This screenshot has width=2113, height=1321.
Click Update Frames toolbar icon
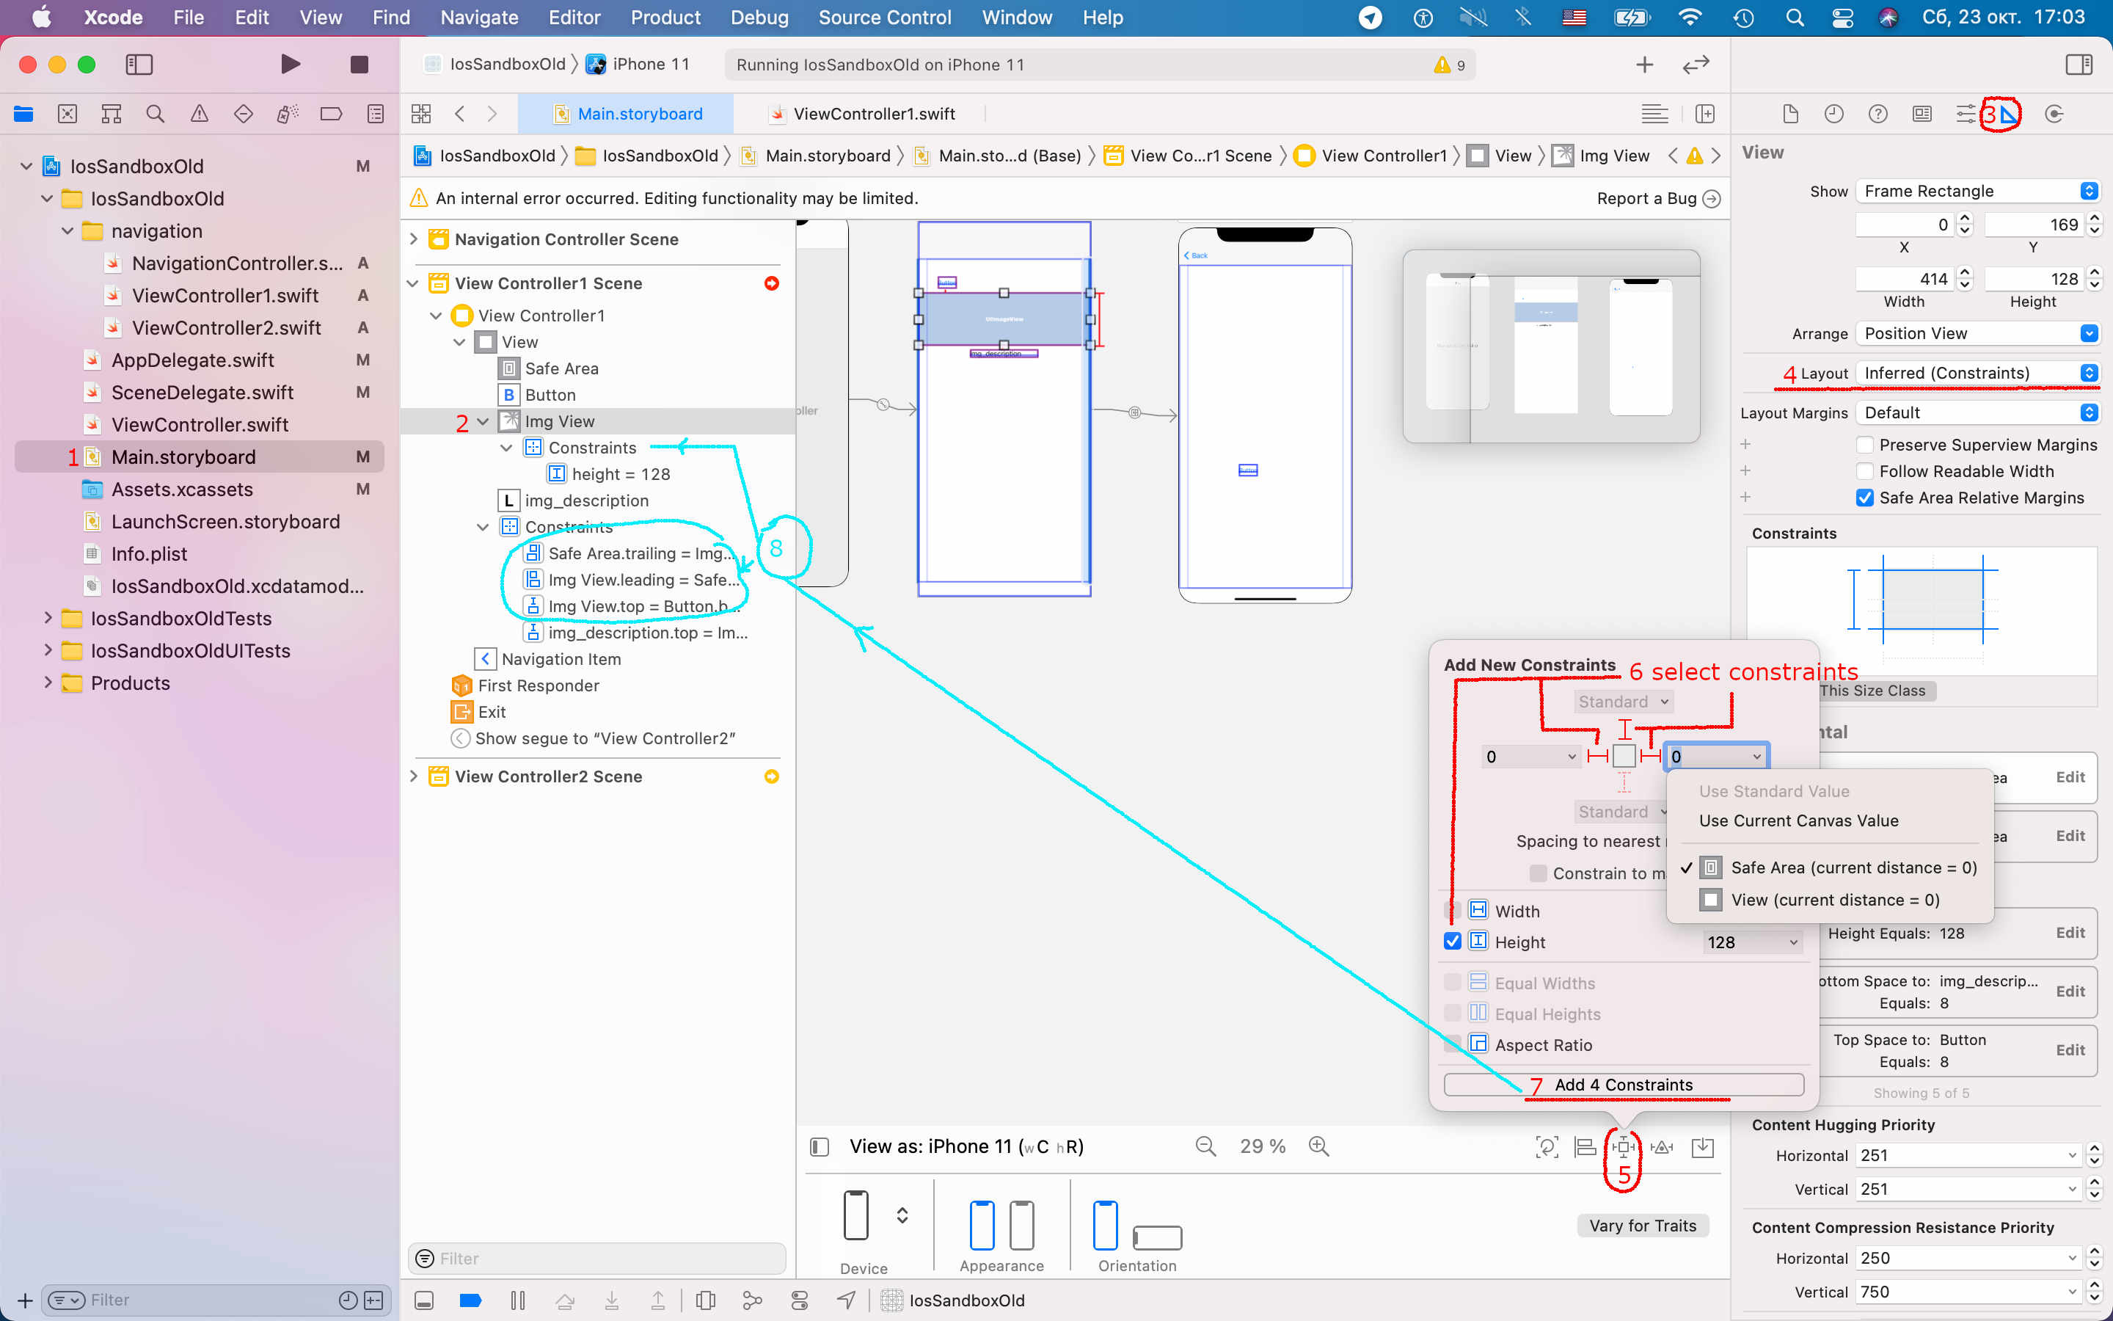(1547, 1146)
